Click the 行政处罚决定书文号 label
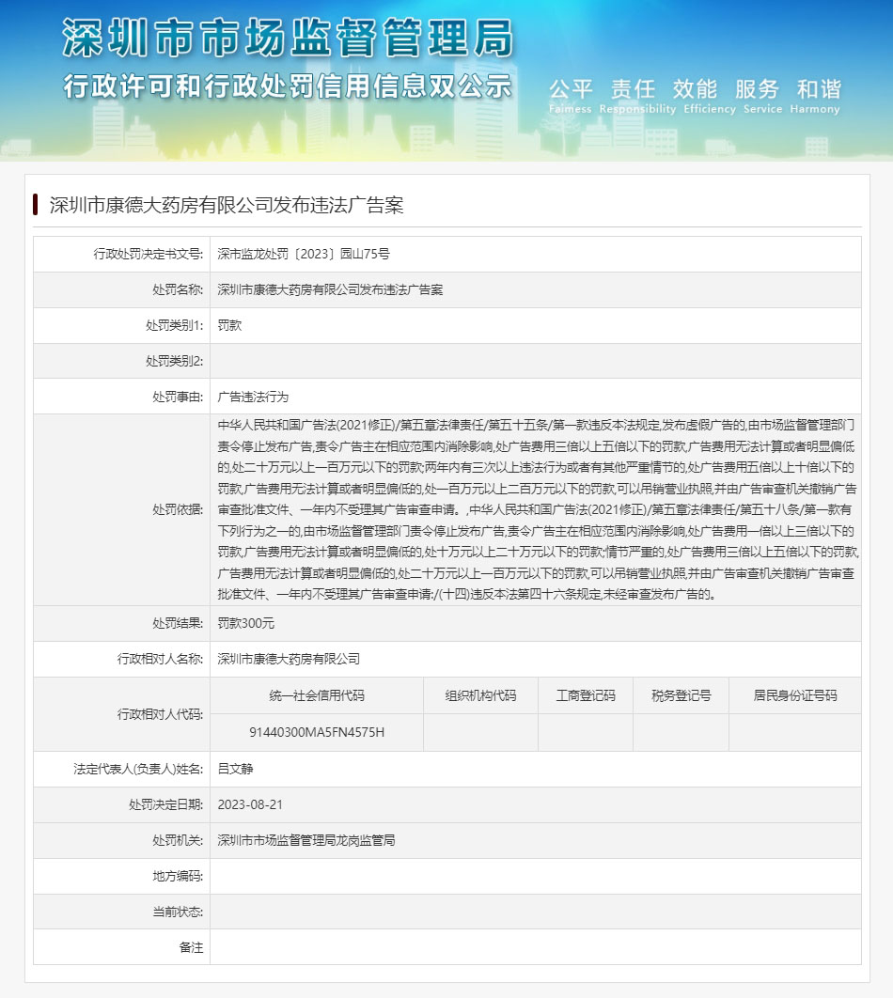 (x=149, y=254)
